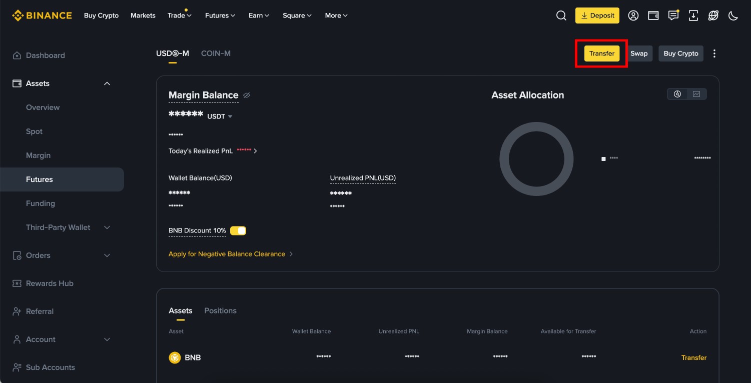Click the download app icon
Screen dimensions: 751x383
pyautogui.click(x=693, y=15)
